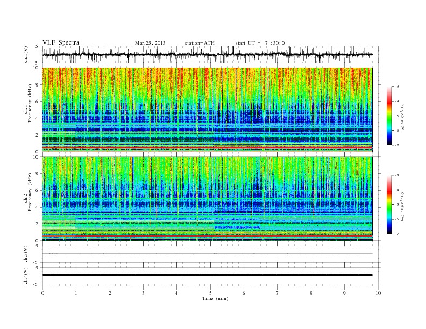
Task: Click the "Time (min)" x-axis label
Action: (x=215, y=298)
